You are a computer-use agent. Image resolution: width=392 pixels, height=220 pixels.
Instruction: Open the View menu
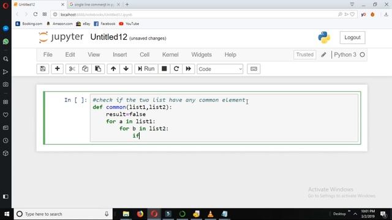coord(94,54)
